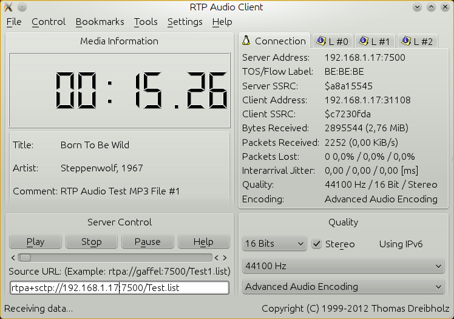Image resolution: width=454 pixels, height=319 pixels.
Task: Click the playback position slider handle
Action: point(25,258)
